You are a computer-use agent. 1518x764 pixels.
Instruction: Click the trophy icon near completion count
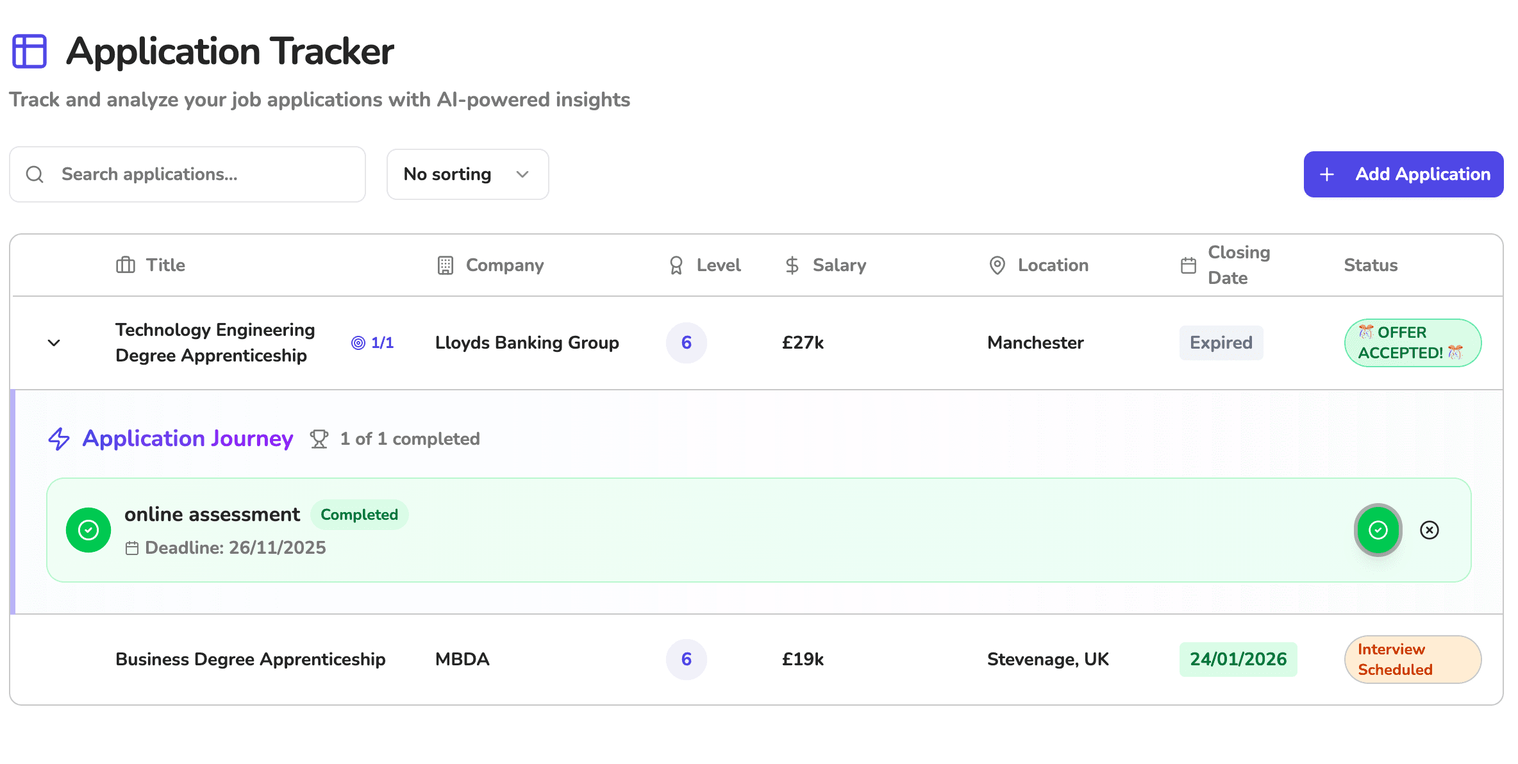point(319,438)
